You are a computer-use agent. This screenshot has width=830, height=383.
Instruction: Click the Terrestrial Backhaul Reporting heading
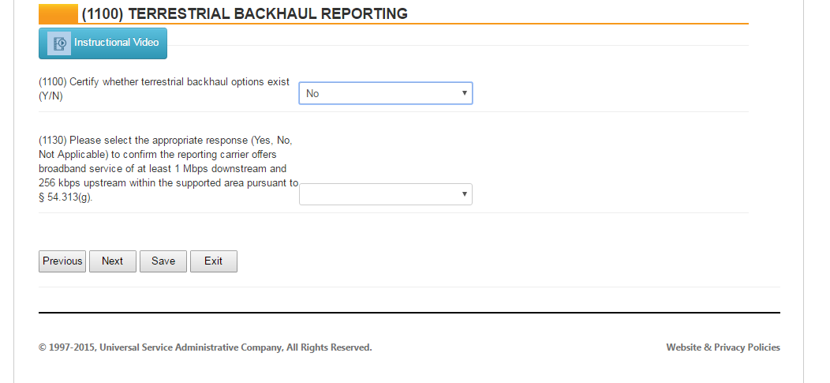click(245, 13)
